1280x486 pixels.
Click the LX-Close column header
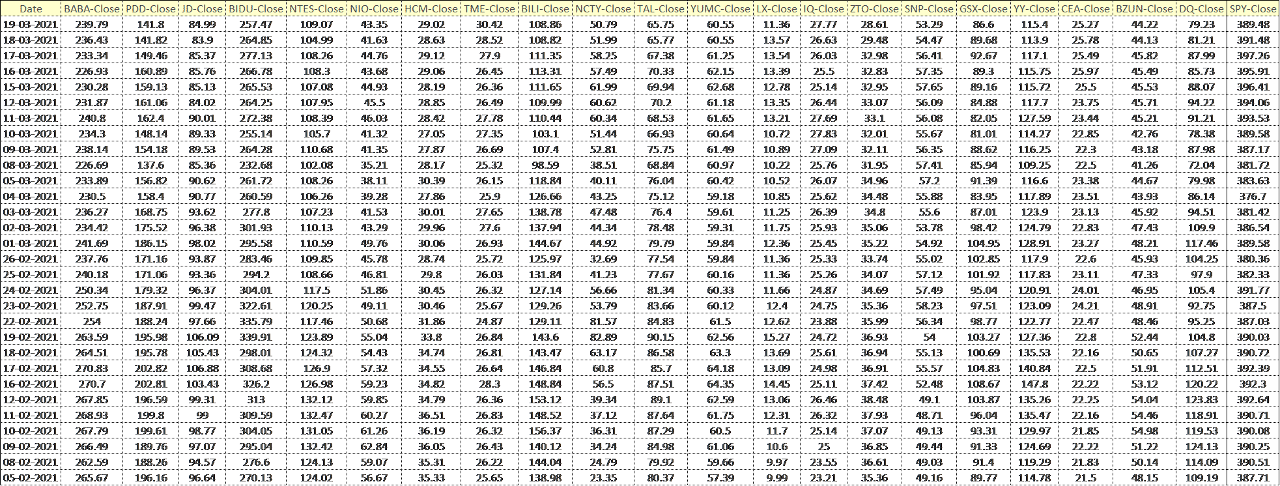[776, 8]
